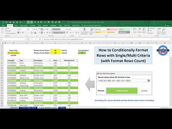
Task: Toggle Bold formatting
Action: 18,33
